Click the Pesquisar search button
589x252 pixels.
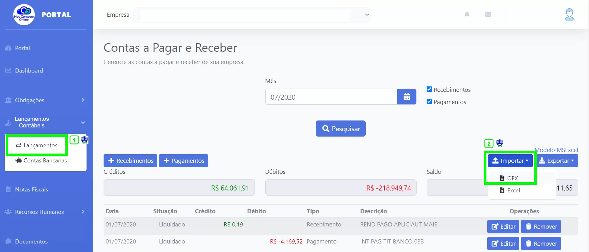point(341,129)
